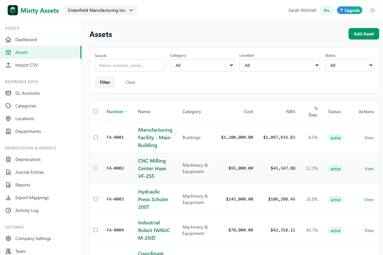Image resolution: width=383 pixels, height=255 pixels.
Task: Click the $45,347.88 NBV value
Action: (283, 168)
